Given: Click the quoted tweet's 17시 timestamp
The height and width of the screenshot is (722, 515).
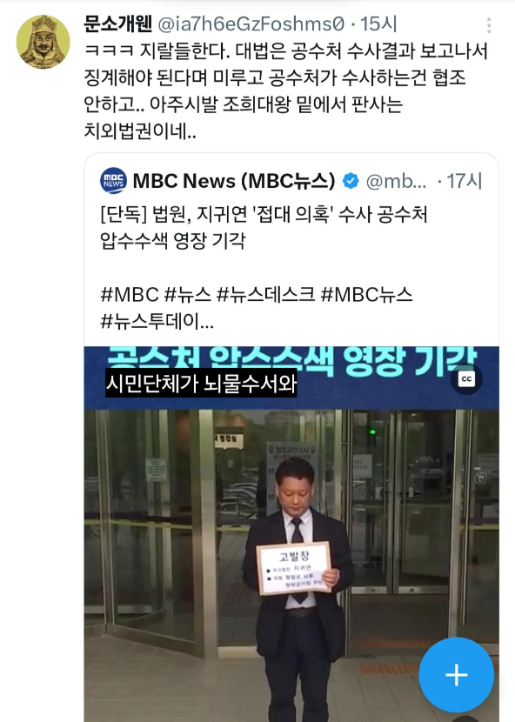Looking at the screenshot, I should coord(465,181).
